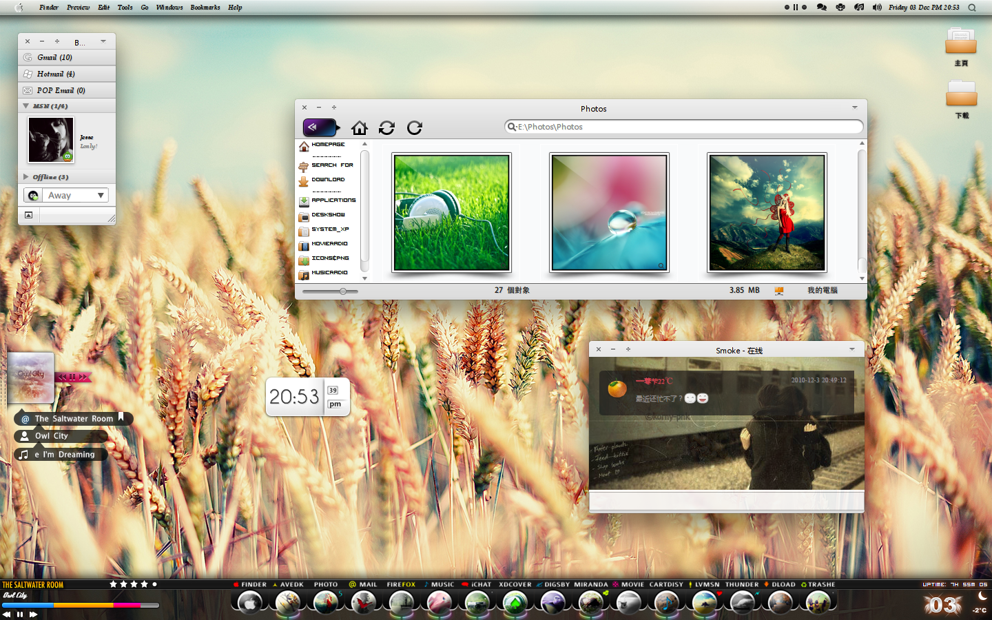Image resolution: width=992 pixels, height=620 pixels.
Task: Open Digsby from the dock
Action: tap(552, 603)
